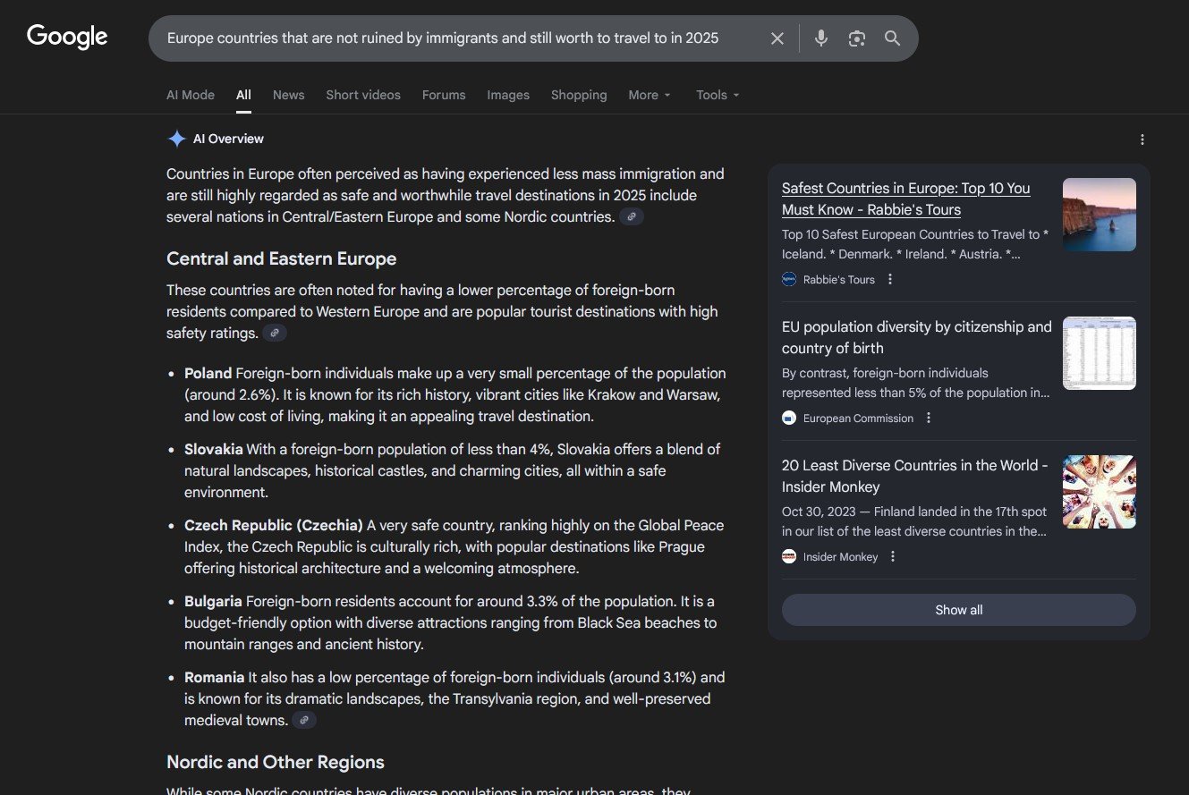Open three-dot menu beside Insider Monkey
Screen dimensions: 1189x795
click(892, 556)
